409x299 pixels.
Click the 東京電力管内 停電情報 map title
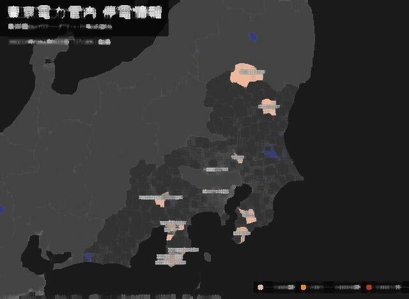click(85, 13)
